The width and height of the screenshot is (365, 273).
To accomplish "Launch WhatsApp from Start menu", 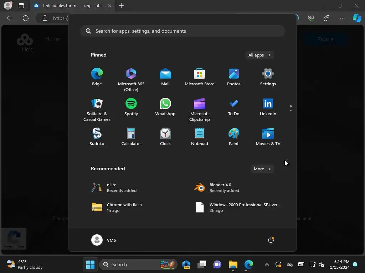I will 165,107.
